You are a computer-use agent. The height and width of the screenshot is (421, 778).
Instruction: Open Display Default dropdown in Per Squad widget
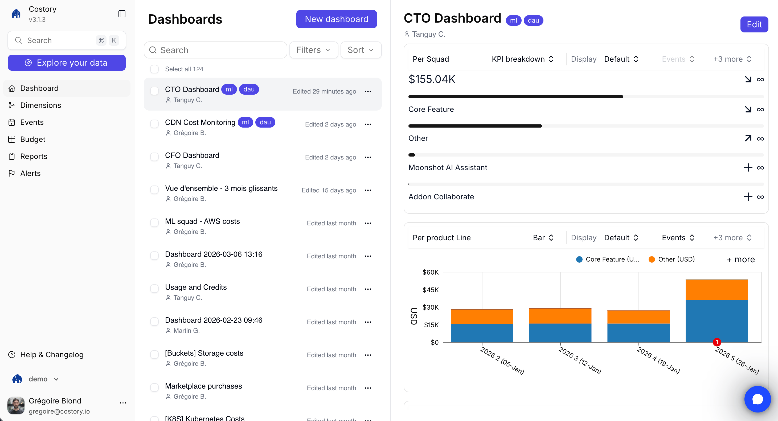[621, 59]
